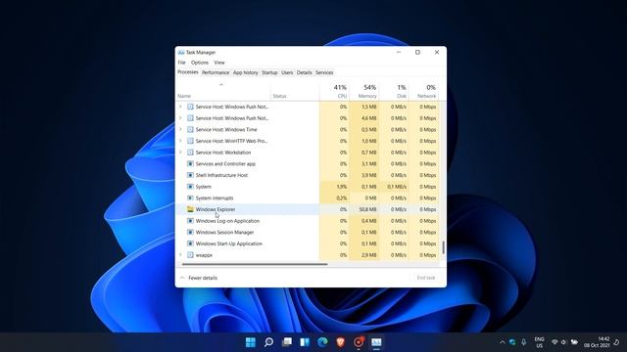Click the vertical scrollbar thumb in process list
Viewport: 627px width, 352px height.
pos(443,247)
